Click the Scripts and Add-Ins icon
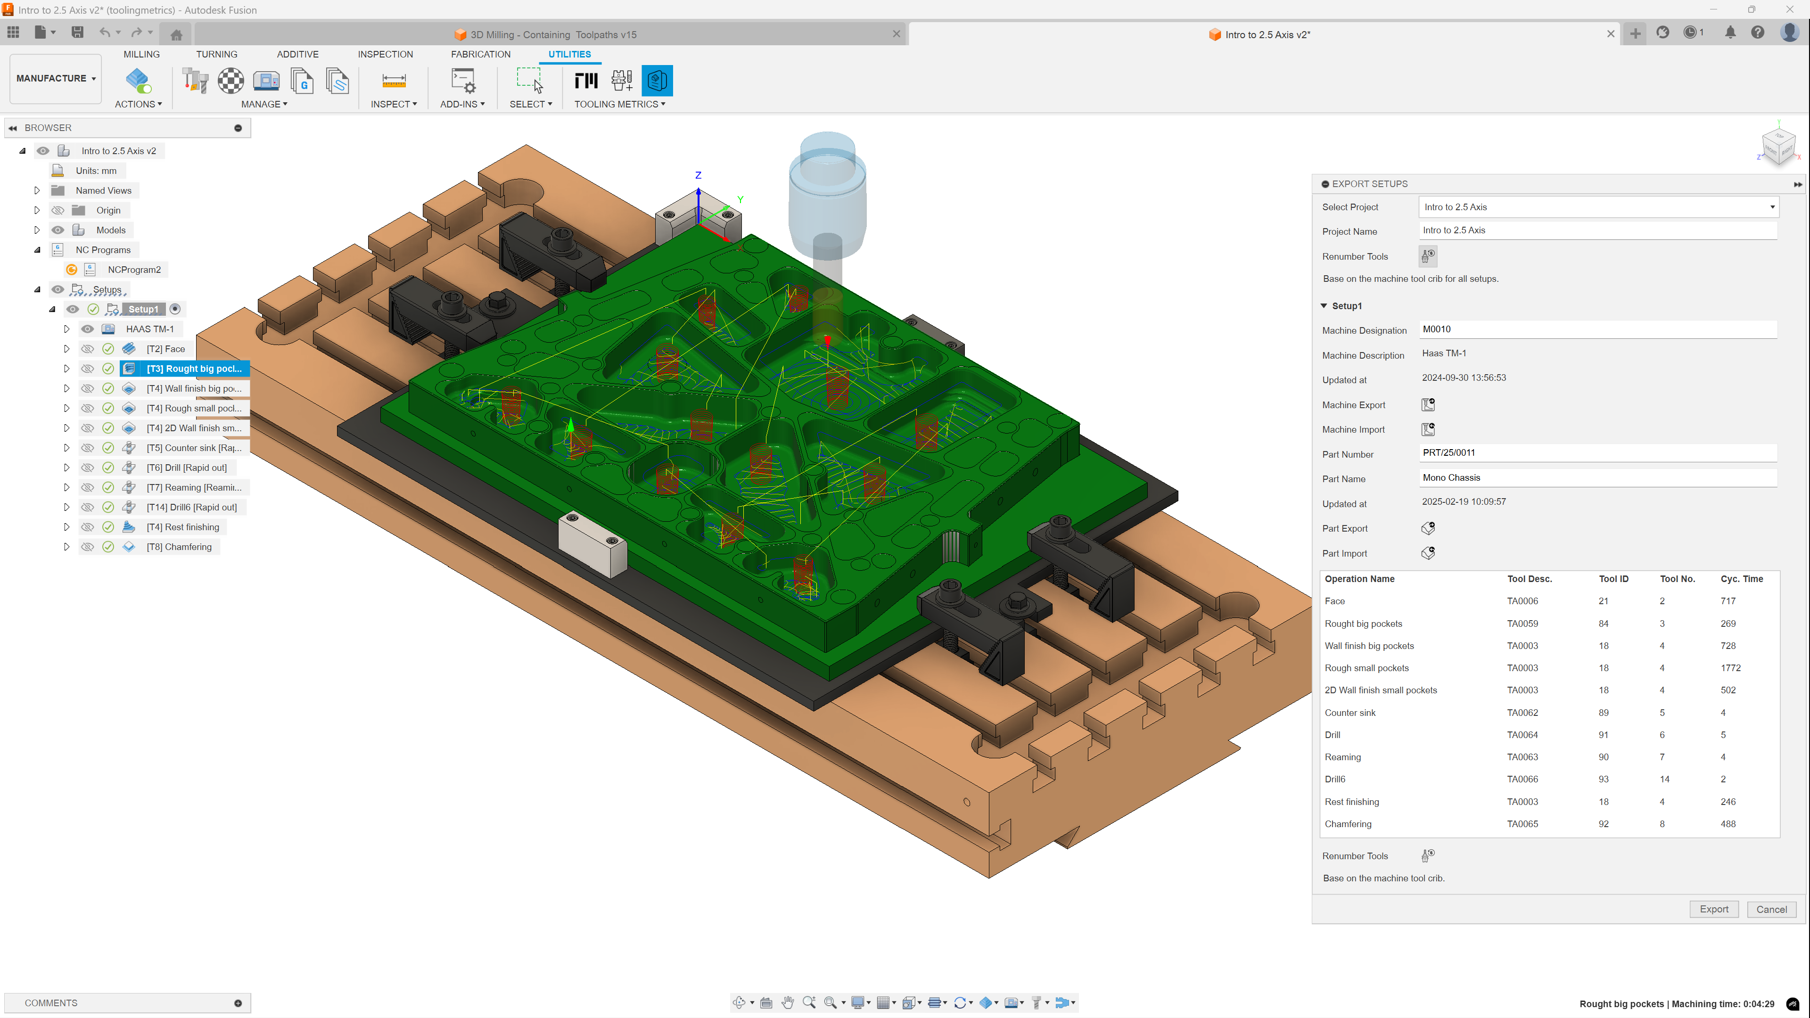The height and width of the screenshot is (1018, 1810). click(463, 81)
